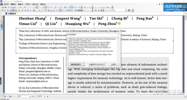
Task: Select the ellipse annotation tool
Action: pos(30,10)
